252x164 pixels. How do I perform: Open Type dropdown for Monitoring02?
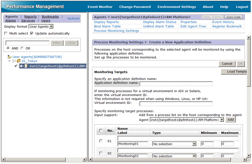coord(174,156)
